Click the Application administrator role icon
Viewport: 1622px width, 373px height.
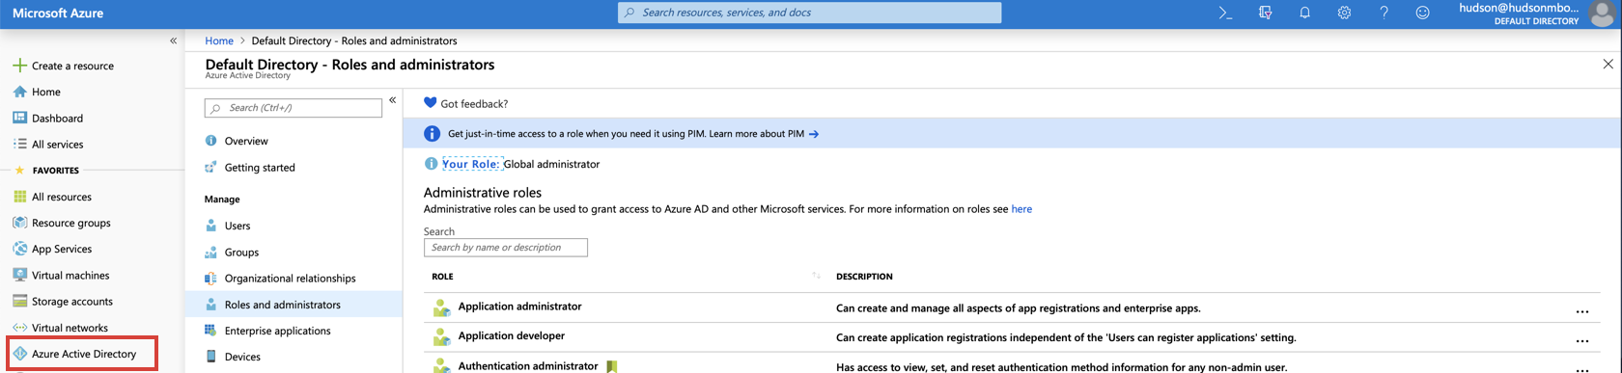(x=441, y=308)
